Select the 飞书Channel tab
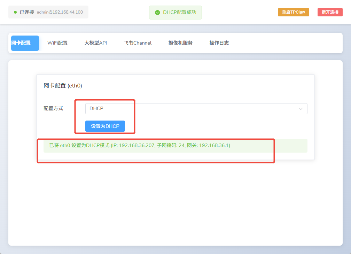This screenshot has height=254, width=351. click(138, 43)
